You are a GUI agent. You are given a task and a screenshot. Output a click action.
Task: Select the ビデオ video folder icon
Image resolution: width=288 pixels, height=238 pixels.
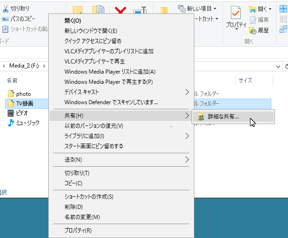[x=11, y=113]
